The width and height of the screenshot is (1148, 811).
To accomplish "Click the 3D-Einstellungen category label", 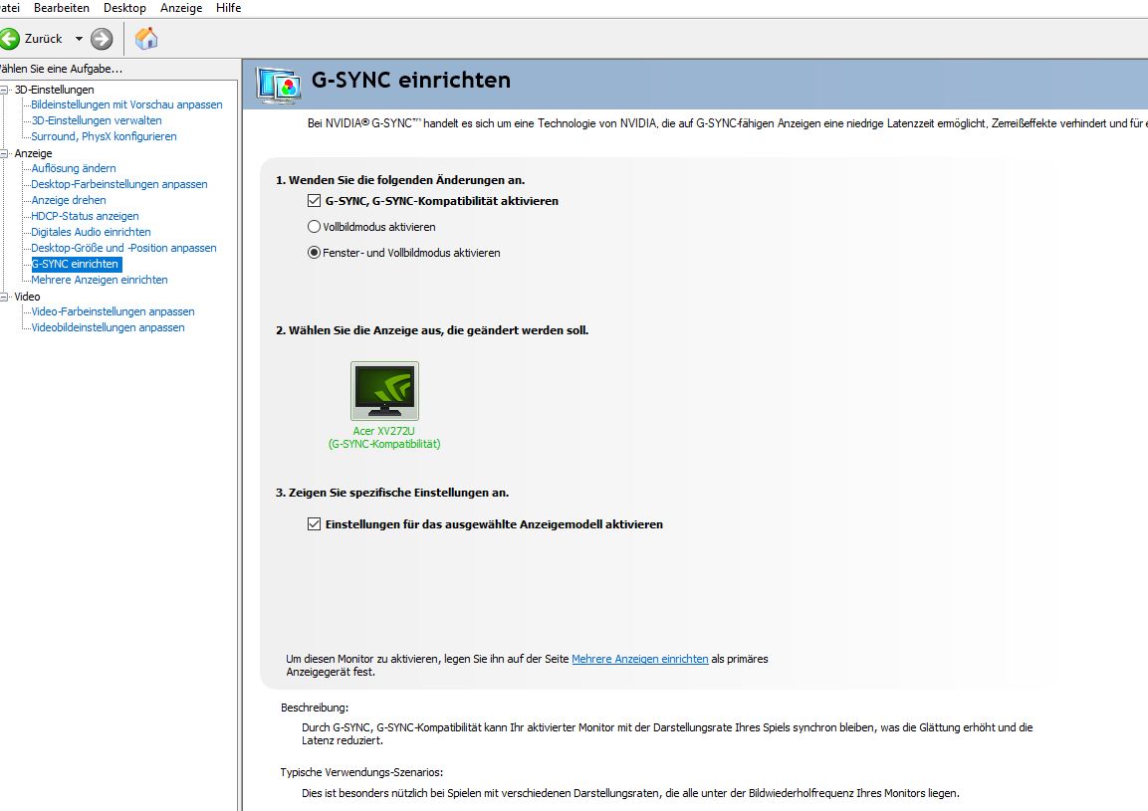I will coord(54,90).
